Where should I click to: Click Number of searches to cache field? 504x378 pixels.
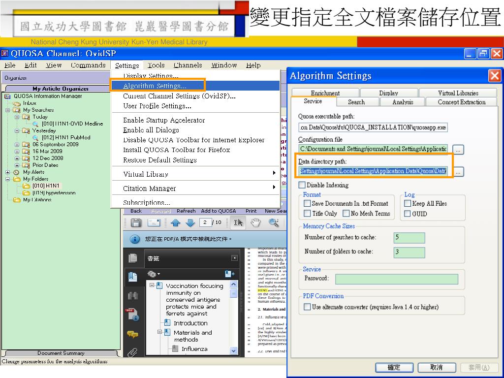tap(409, 238)
